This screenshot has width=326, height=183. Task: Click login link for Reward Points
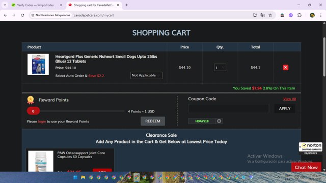(x=42, y=121)
